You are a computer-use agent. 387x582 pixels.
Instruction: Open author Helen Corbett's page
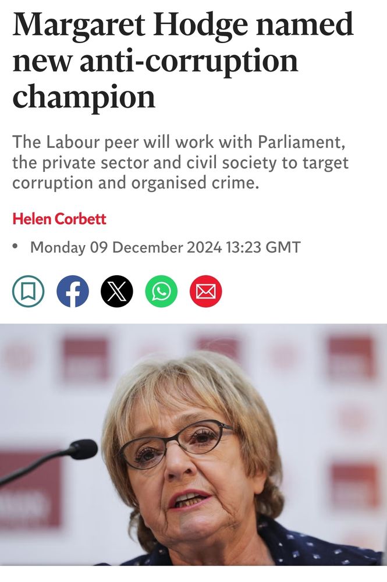(59, 219)
